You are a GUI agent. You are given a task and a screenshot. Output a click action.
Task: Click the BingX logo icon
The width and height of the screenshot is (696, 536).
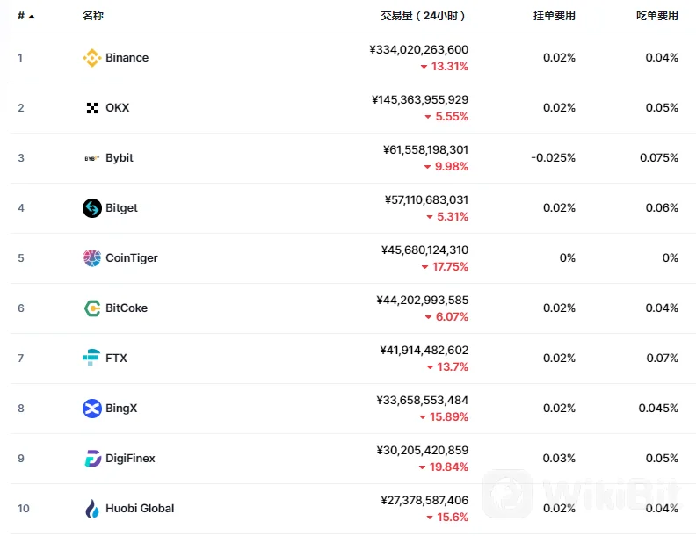pyautogui.click(x=92, y=409)
